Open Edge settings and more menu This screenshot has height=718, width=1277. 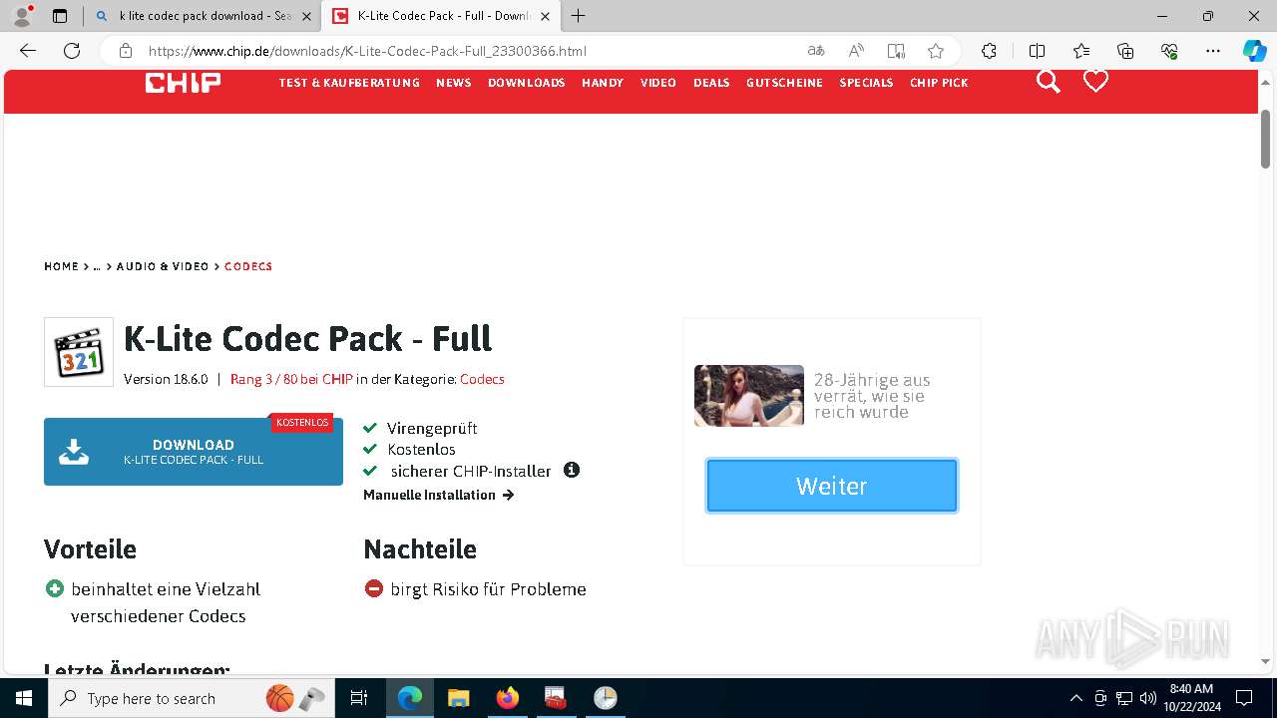coord(1213,51)
